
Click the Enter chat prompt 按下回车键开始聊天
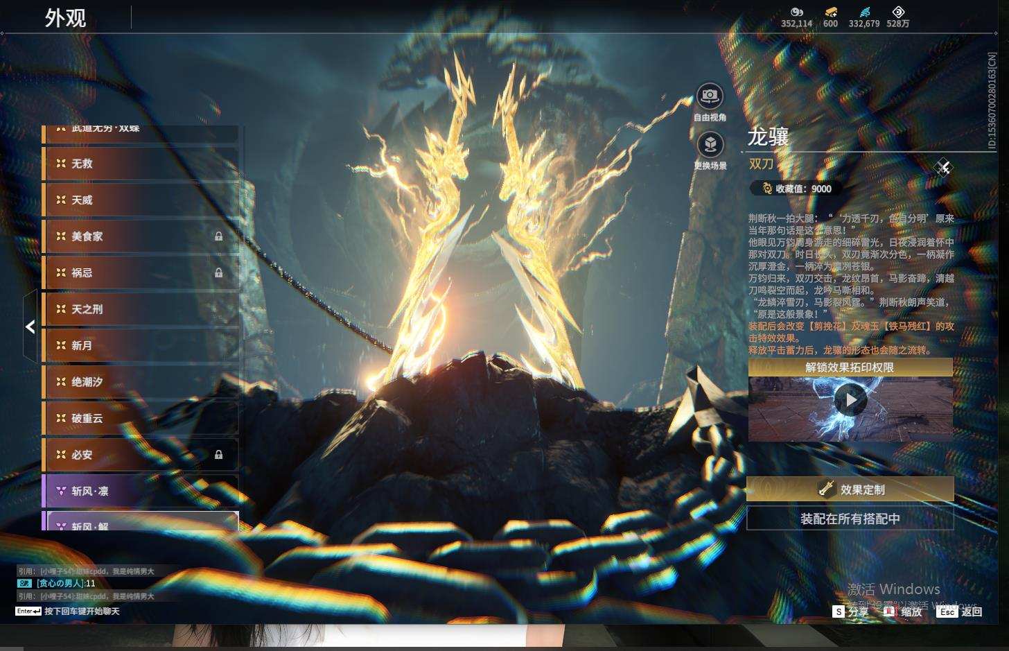[x=68, y=611]
